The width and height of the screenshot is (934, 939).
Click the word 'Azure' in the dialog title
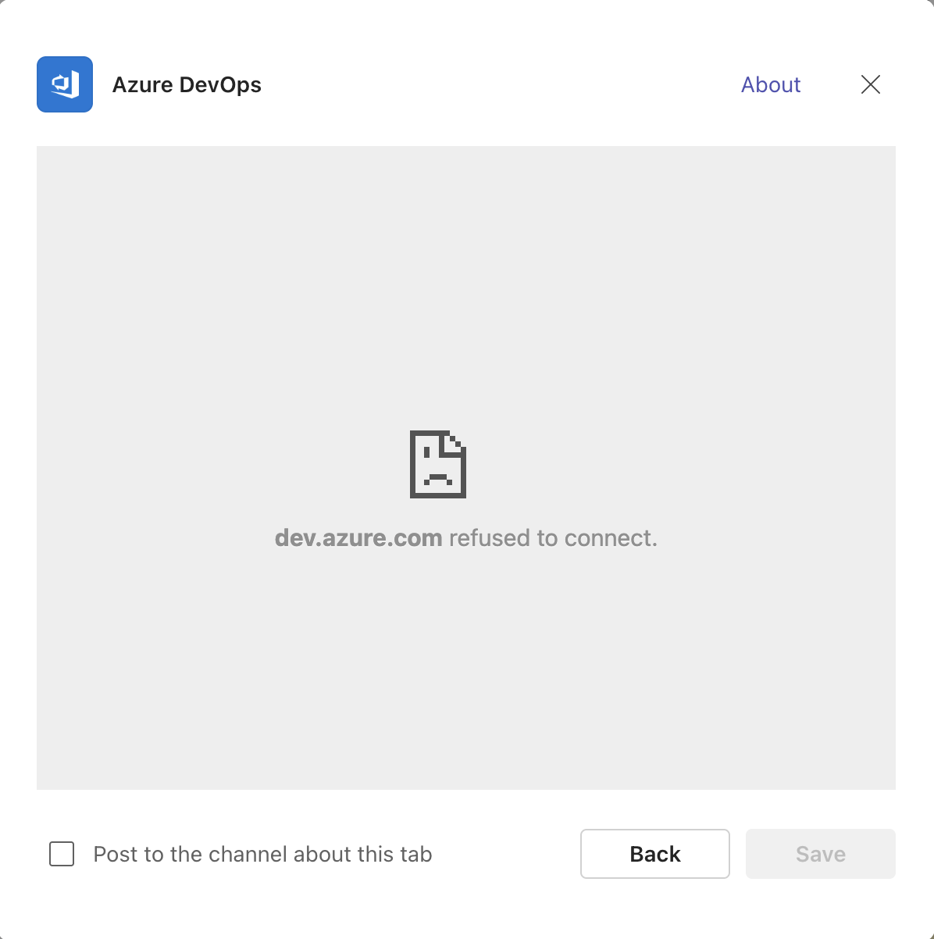coord(141,84)
